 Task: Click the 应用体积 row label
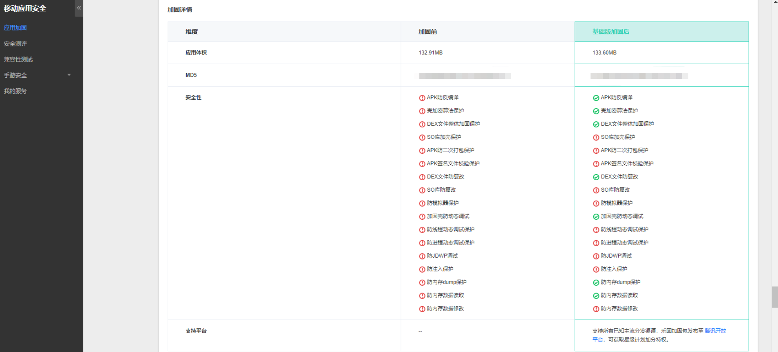pos(196,53)
